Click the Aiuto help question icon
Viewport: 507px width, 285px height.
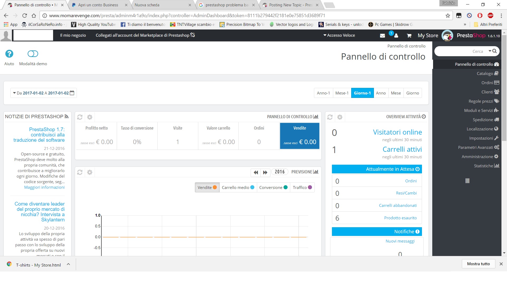click(x=9, y=54)
